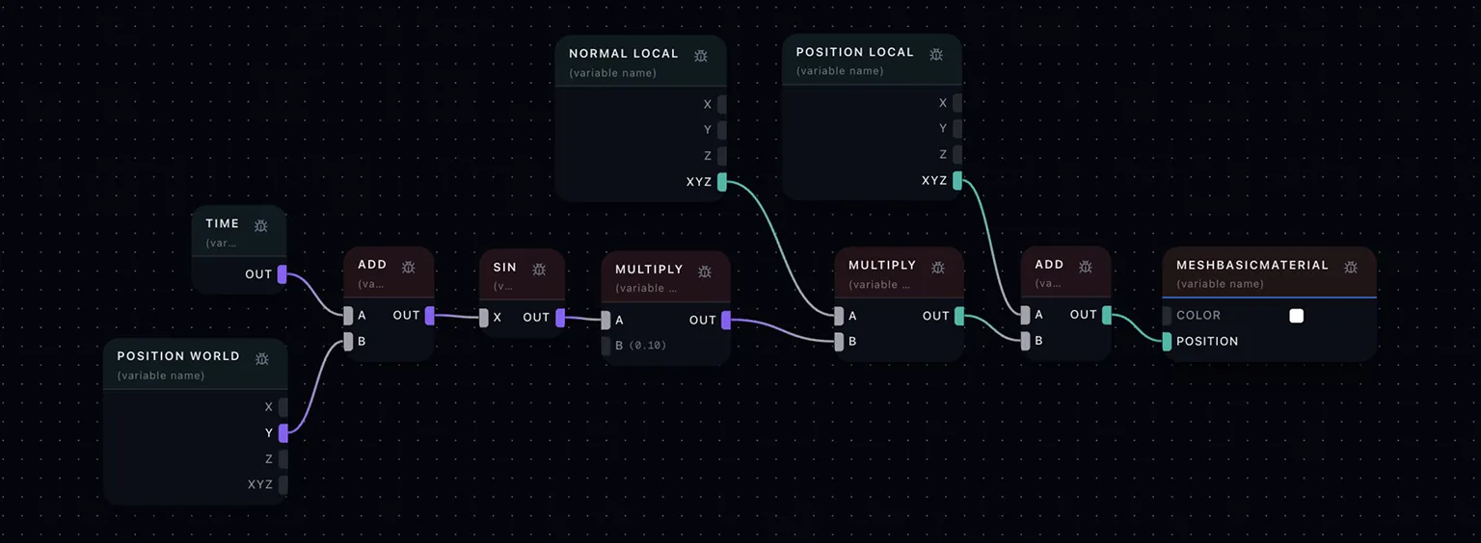This screenshot has width=1481, height=543.
Task: Click bug icon on MULTIPLY node fed by NORMAL LOCAL
Action: pos(938,267)
